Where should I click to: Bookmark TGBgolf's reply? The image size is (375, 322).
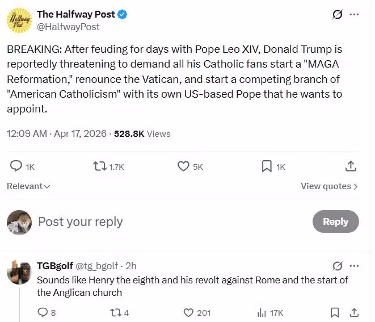[335, 312]
